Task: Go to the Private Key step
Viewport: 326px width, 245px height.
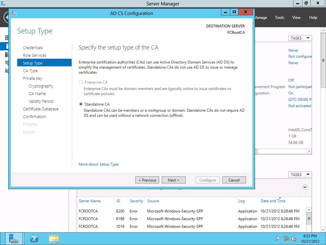Action: click(32, 78)
